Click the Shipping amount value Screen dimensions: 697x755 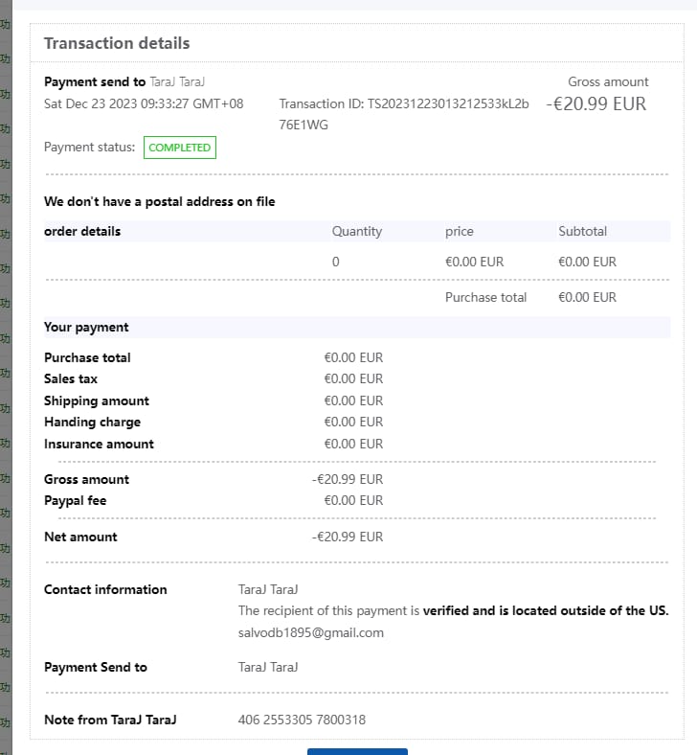(353, 400)
